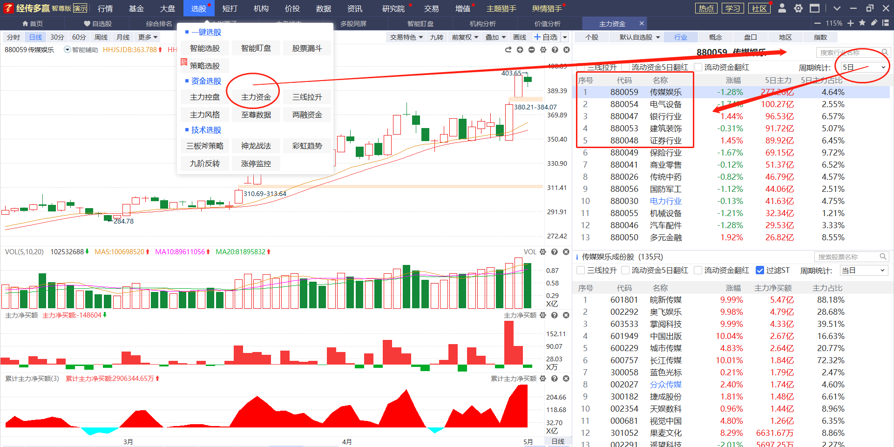Open VOL indicator settings gear
894x447 pixels.
pos(543,252)
